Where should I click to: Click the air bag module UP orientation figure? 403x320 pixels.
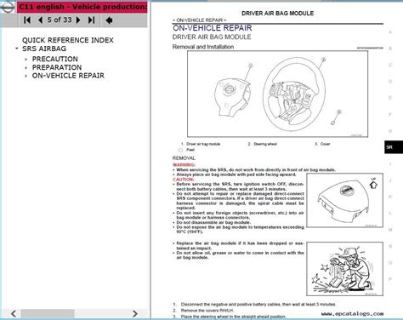[344, 200]
